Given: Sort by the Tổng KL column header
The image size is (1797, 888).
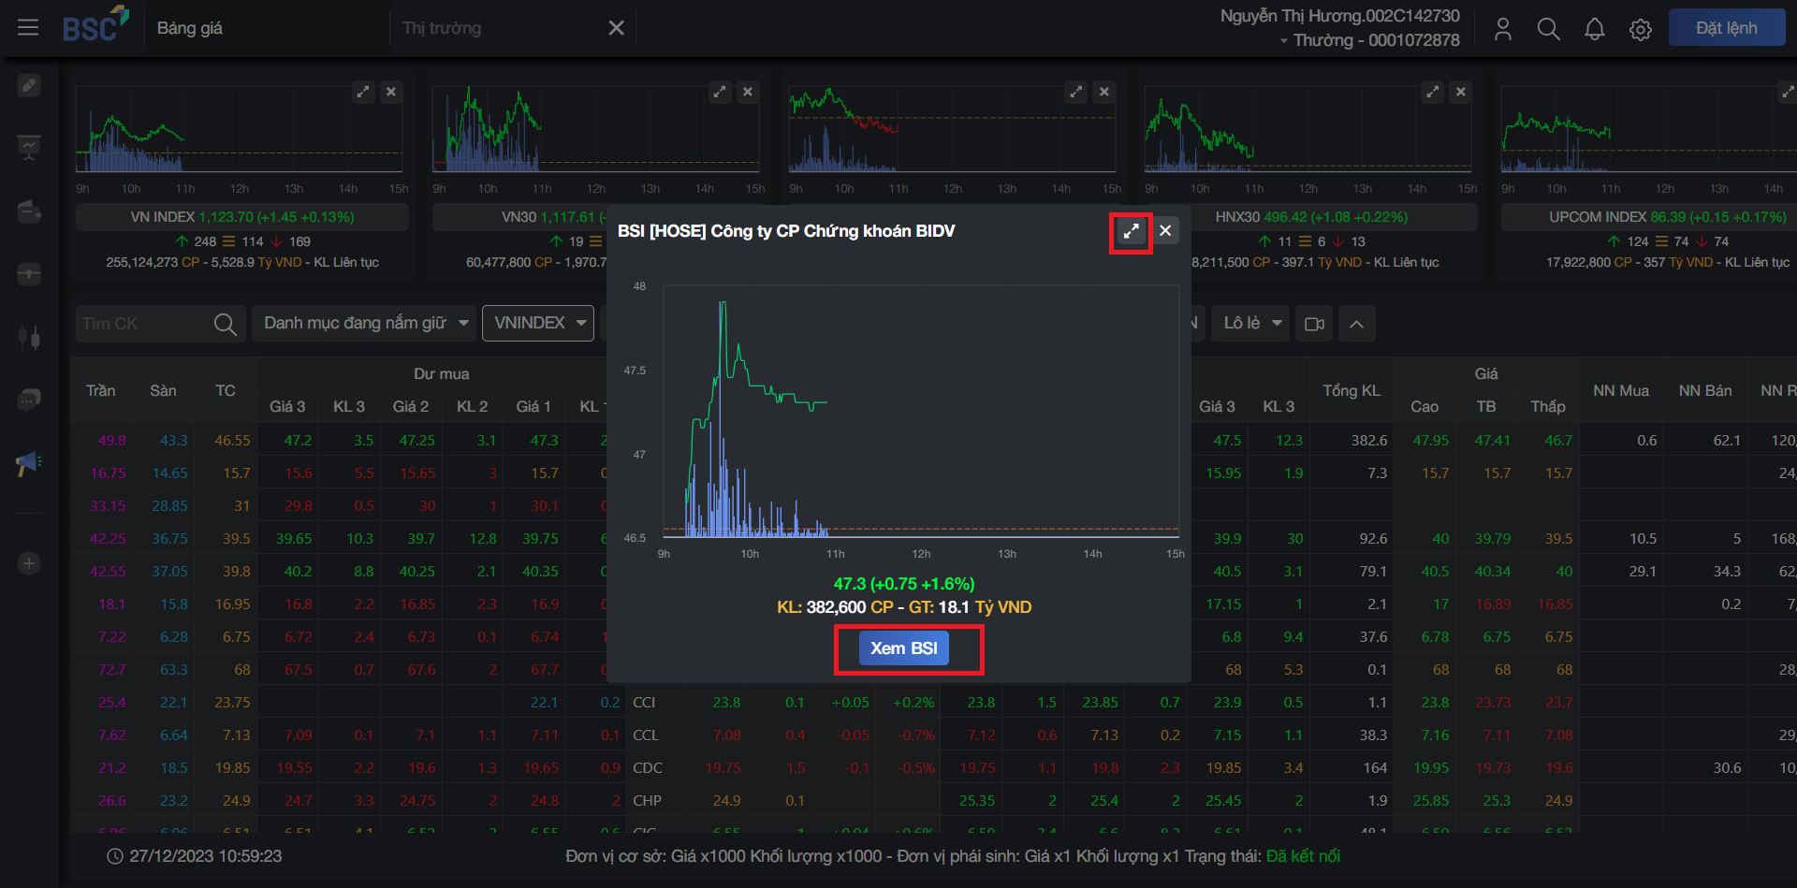Looking at the screenshot, I should (1351, 390).
